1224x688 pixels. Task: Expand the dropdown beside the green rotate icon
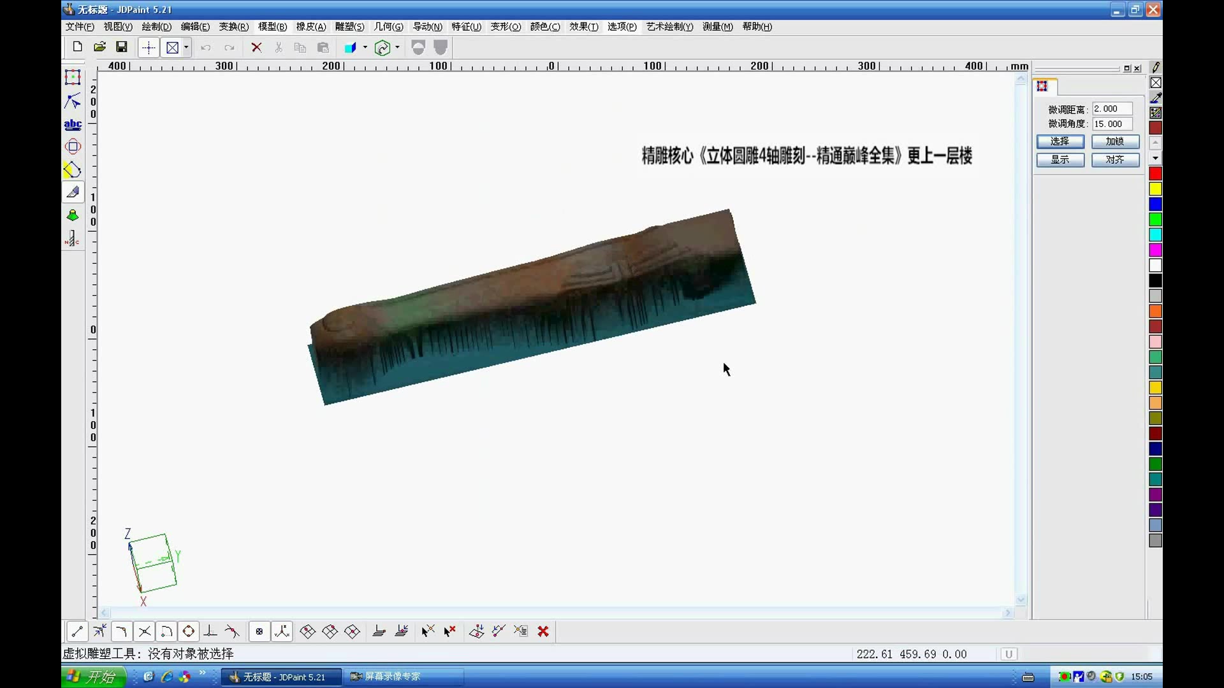(x=398, y=47)
